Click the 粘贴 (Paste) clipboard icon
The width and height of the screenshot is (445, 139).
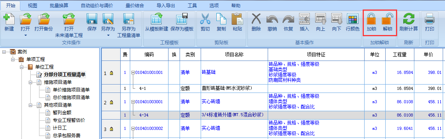(x=237, y=19)
